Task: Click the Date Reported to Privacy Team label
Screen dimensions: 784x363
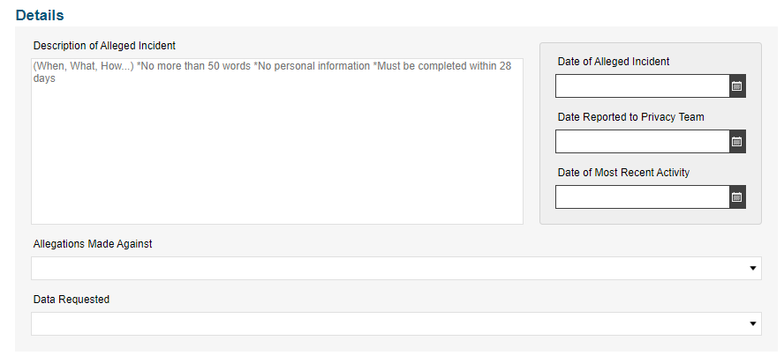Action: point(631,117)
